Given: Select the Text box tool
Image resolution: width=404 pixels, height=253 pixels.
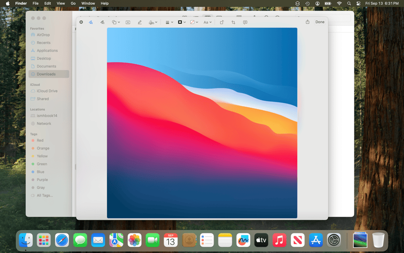Looking at the screenshot, I should click(x=128, y=22).
